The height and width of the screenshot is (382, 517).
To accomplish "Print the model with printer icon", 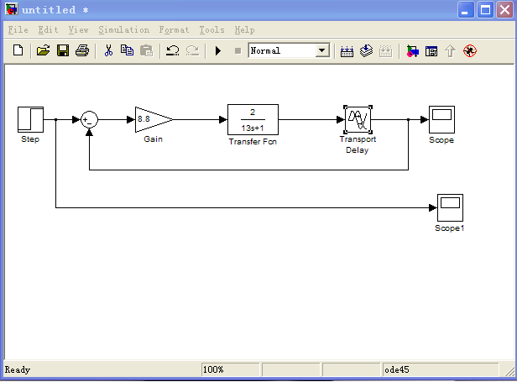I will (x=81, y=51).
